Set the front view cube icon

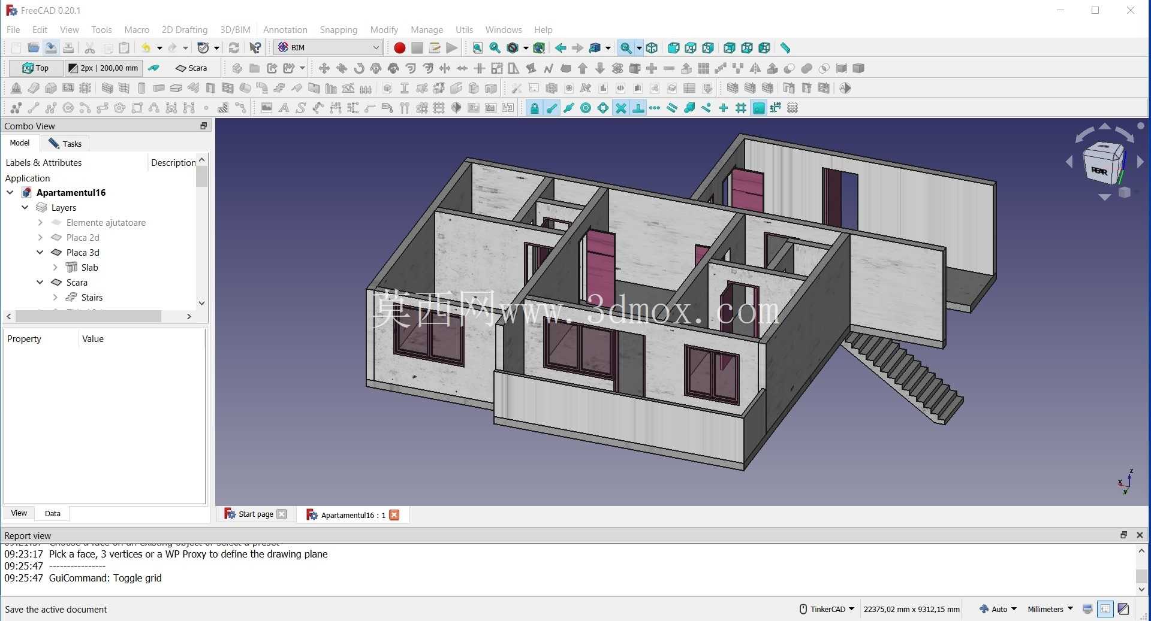[674, 48]
